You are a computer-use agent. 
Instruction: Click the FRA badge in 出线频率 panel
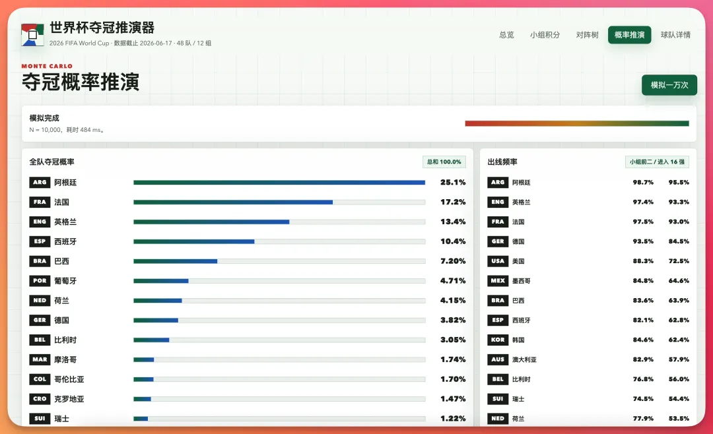498,222
